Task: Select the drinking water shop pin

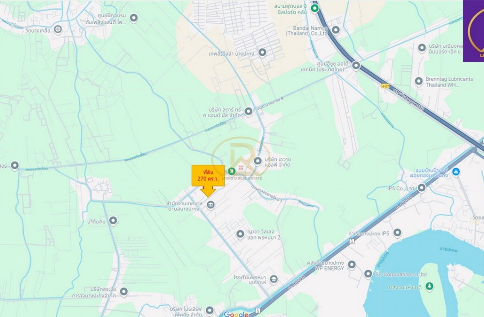Action: (x=113, y=220)
